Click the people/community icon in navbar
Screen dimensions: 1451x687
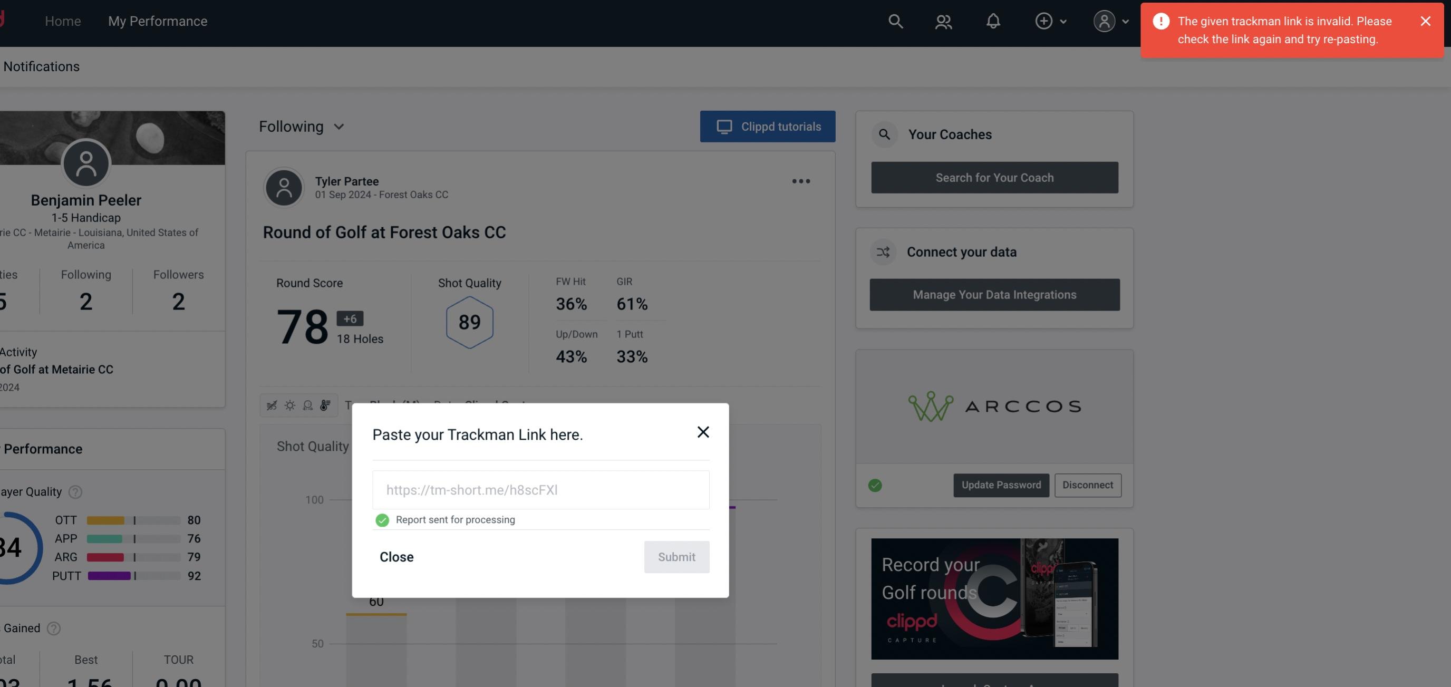(943, 21)
